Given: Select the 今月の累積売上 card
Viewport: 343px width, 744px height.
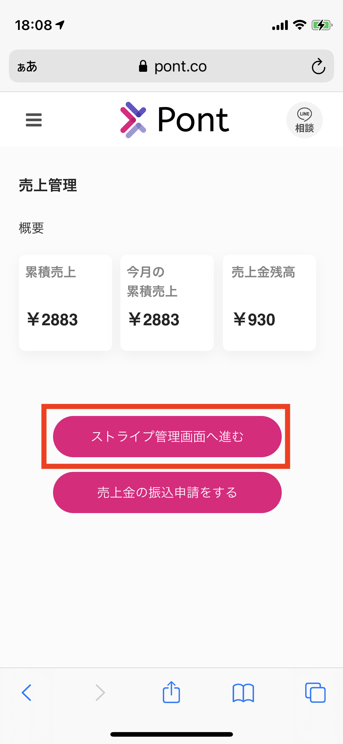Looking at the screenshot, I should pyautogui.click(x=167, y=303).
